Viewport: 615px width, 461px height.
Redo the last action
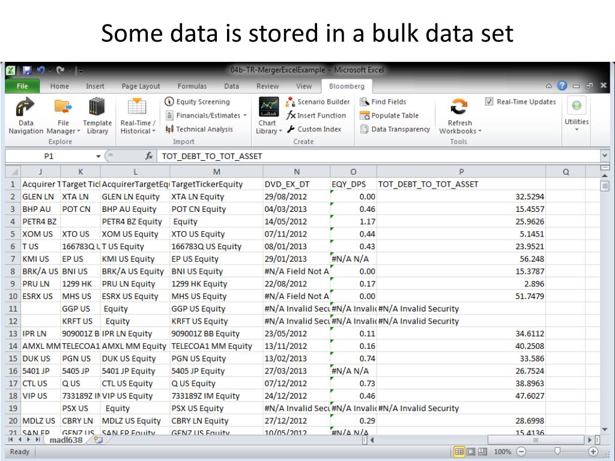pyautogui.click(x=60, y=70)
